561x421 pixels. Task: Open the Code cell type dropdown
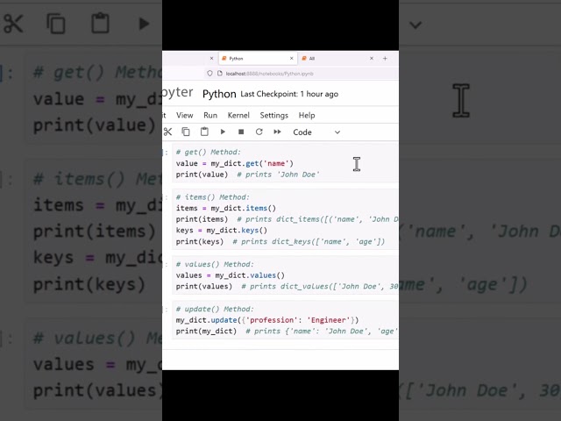click(316, 132)
